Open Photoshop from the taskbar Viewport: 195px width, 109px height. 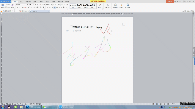coord(33,107)
